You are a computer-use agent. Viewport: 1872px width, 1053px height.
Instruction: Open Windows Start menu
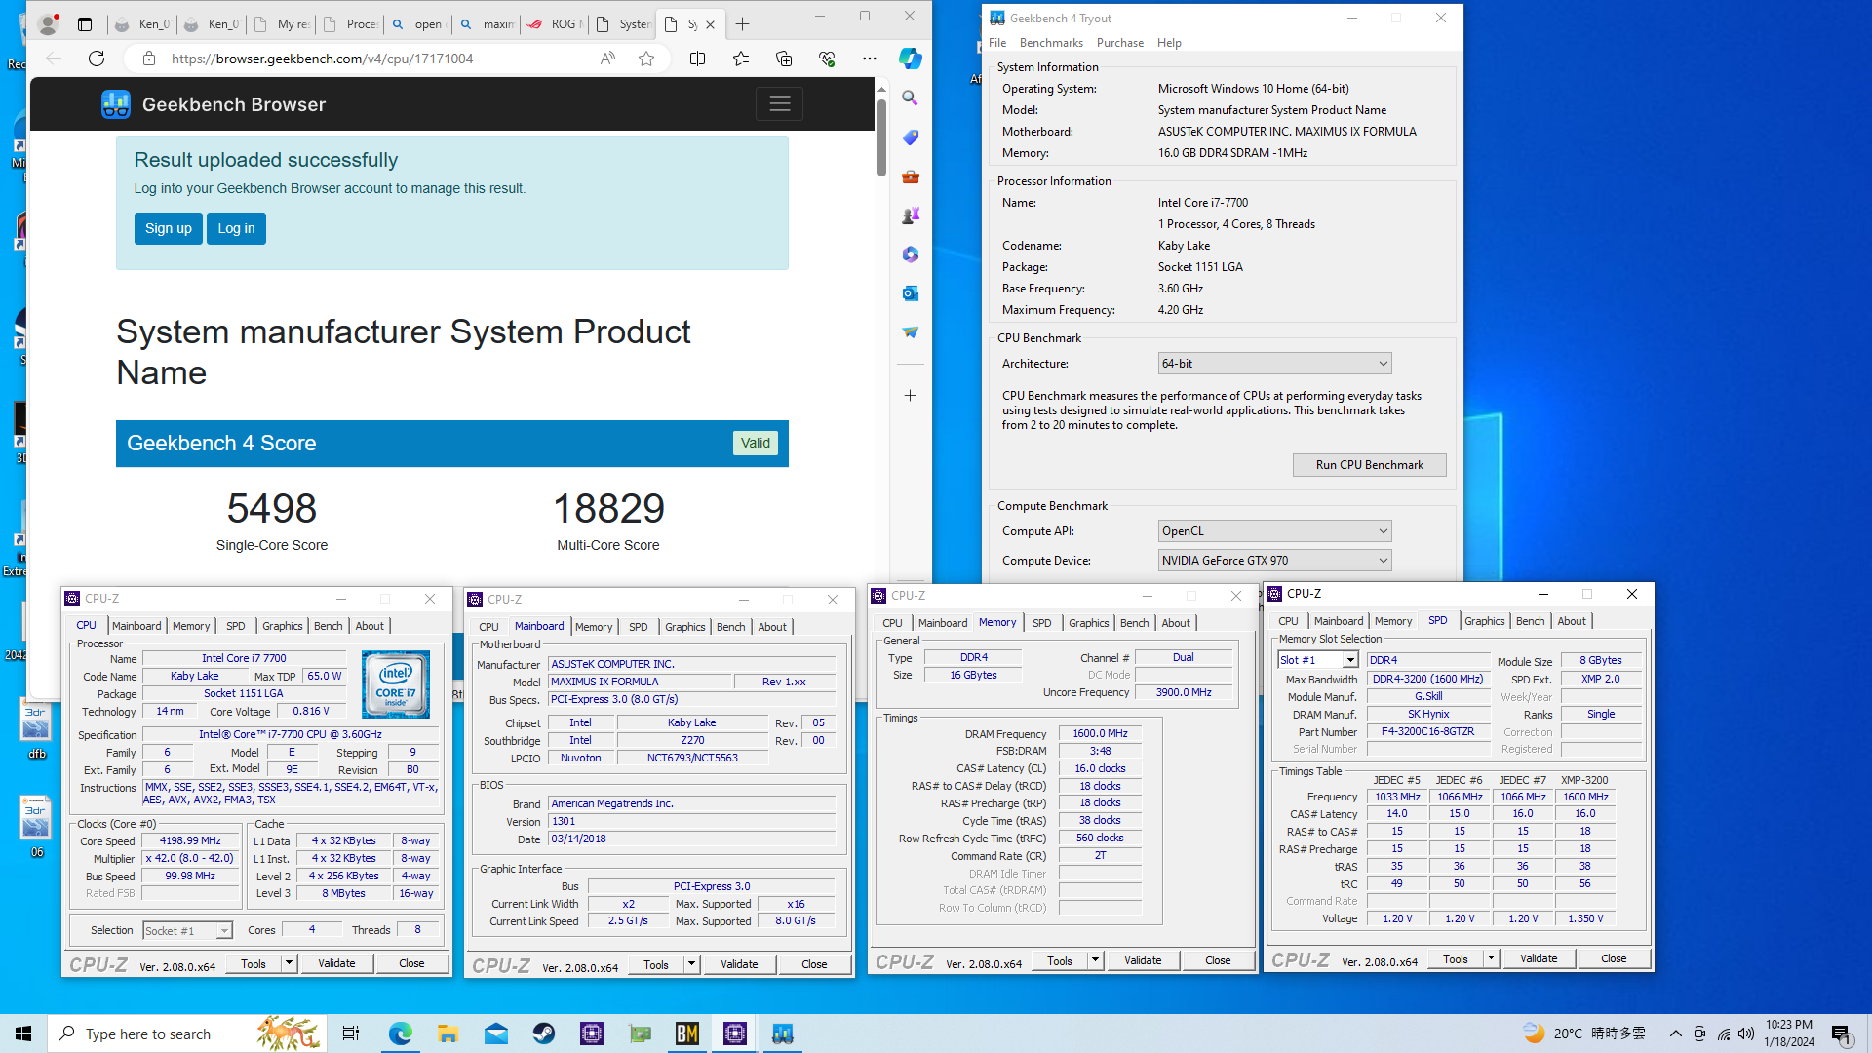coord(23,1033)
